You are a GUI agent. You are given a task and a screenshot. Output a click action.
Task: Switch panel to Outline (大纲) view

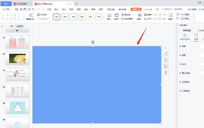point(11,26)
